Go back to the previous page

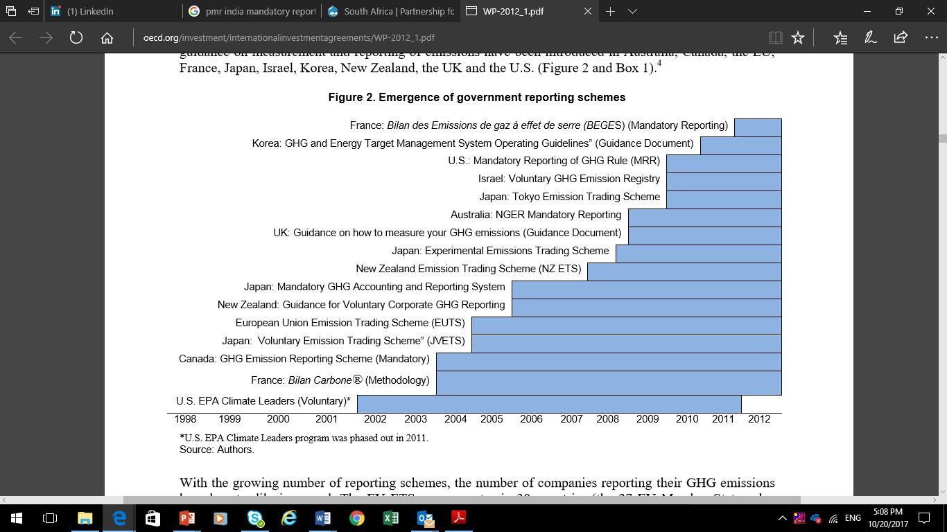point(16,37)
